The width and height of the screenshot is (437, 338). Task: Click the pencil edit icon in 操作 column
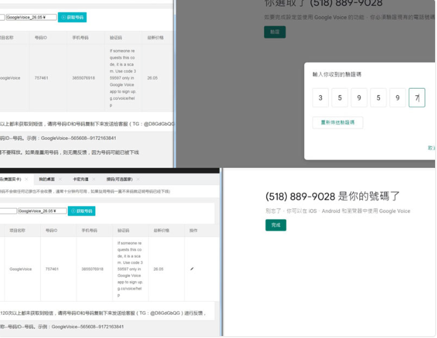[192, 269]
